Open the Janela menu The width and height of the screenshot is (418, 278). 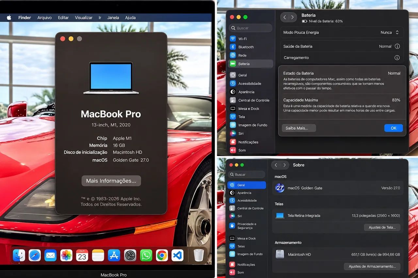pyautogui.click(x=113, y=18)
